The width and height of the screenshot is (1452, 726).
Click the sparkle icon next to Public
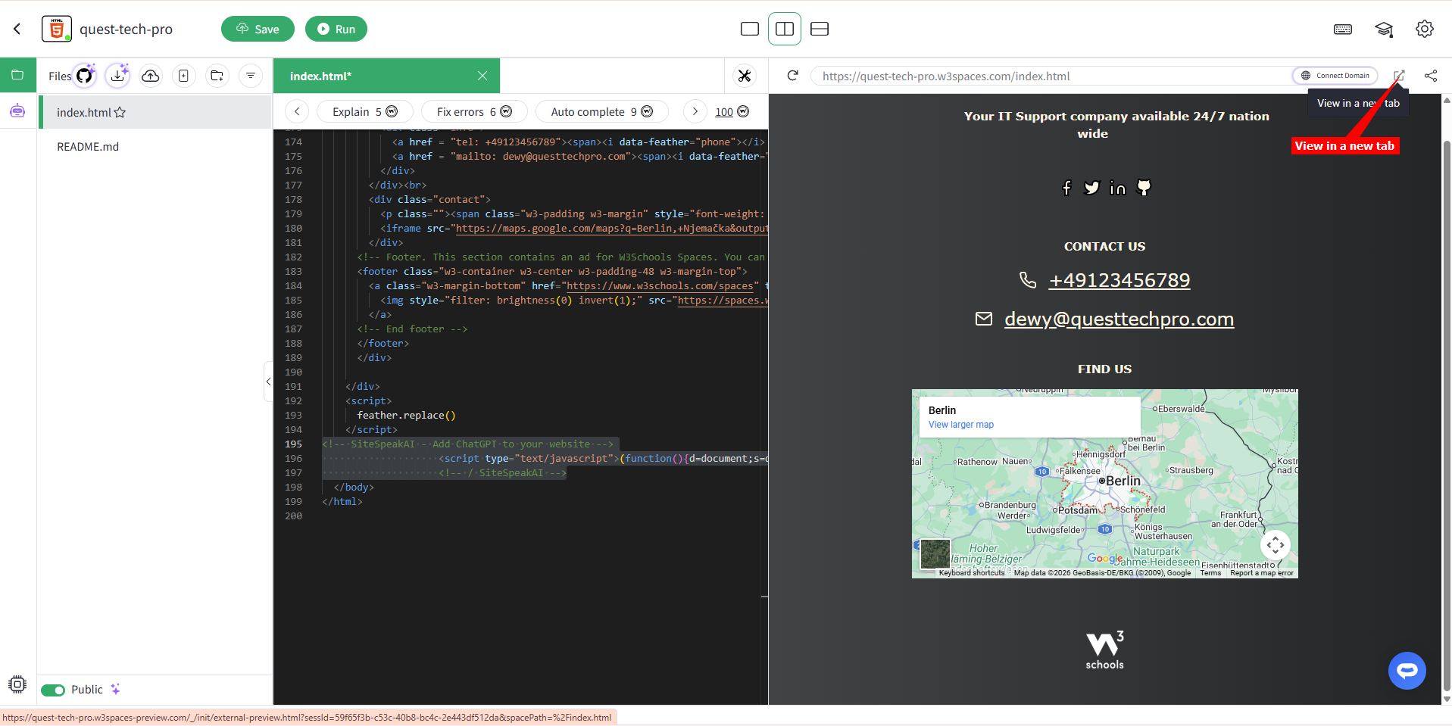tap(115, 689)
